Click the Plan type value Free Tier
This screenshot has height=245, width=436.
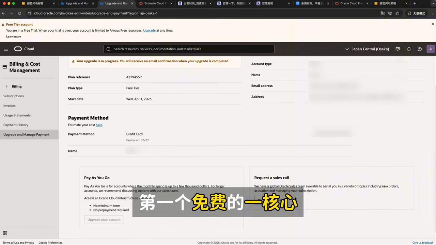(x=133, y=88)
